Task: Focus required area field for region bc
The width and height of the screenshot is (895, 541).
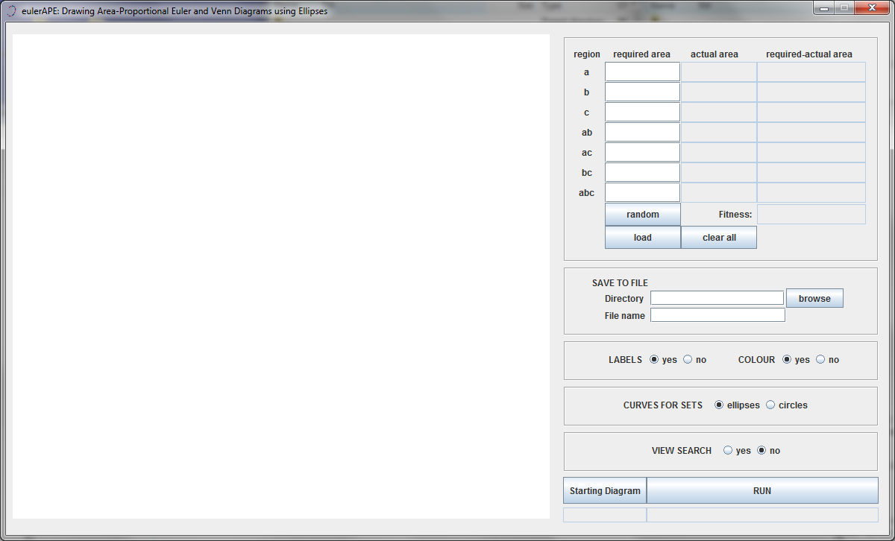Action: 642,173
